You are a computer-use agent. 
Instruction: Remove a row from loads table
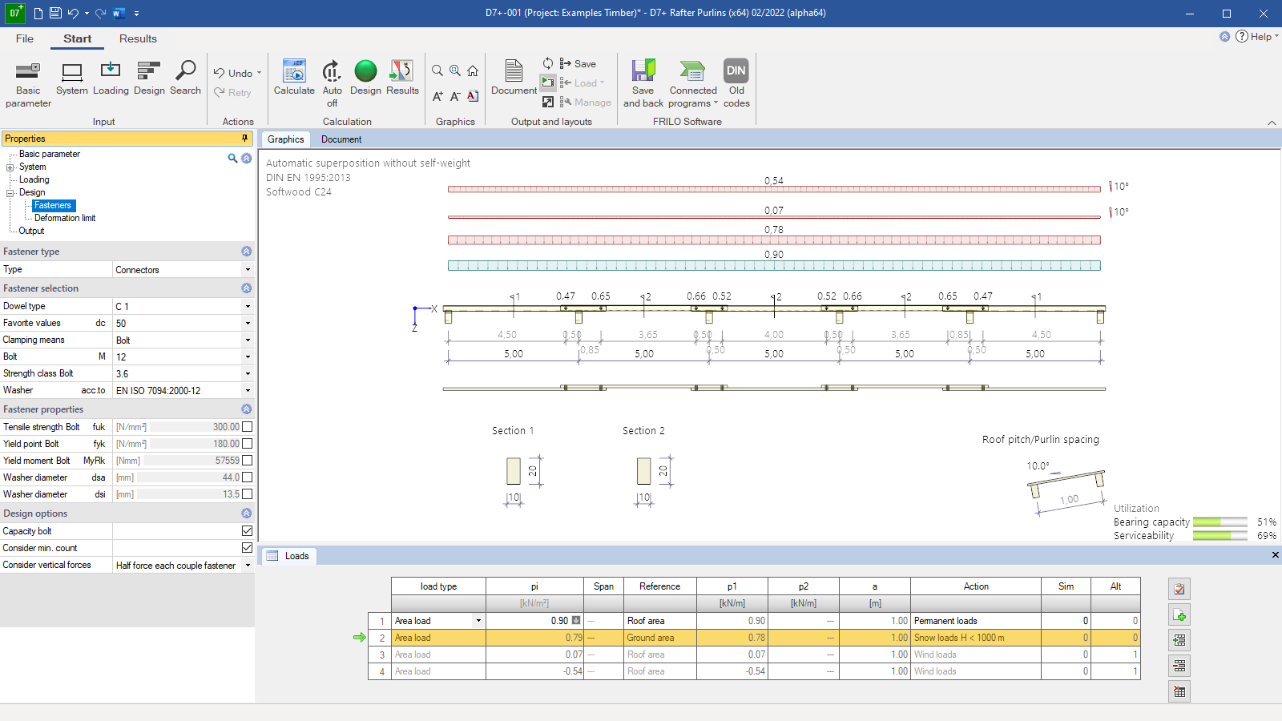click(x=1179, y=666)
